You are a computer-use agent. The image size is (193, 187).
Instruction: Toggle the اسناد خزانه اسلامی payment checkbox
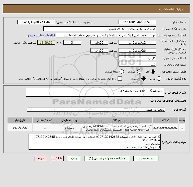click(x=120, y=79)
